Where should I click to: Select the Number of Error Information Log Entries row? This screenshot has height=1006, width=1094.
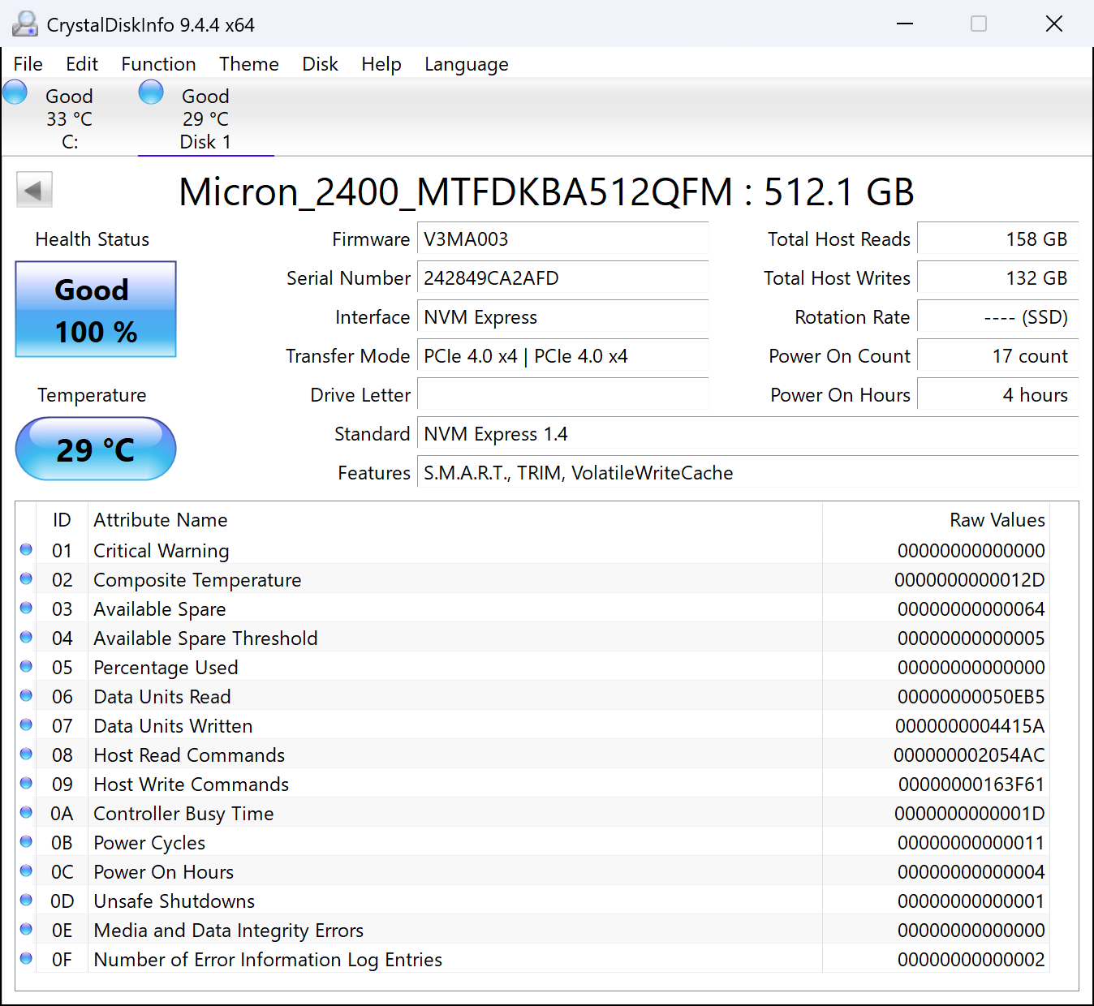pyautogui.click(x=532, y=960)
